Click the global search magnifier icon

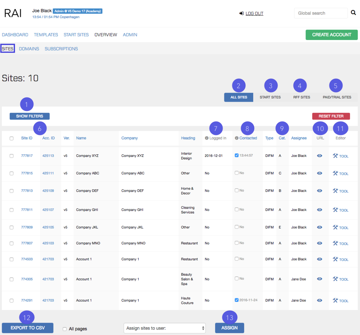pyautogui.click(x=354, y=12)
